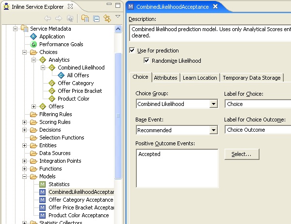Select the CombinedLikelihoodAcceptance tree row
Screen dimensions: 291x224
(81, 192)
